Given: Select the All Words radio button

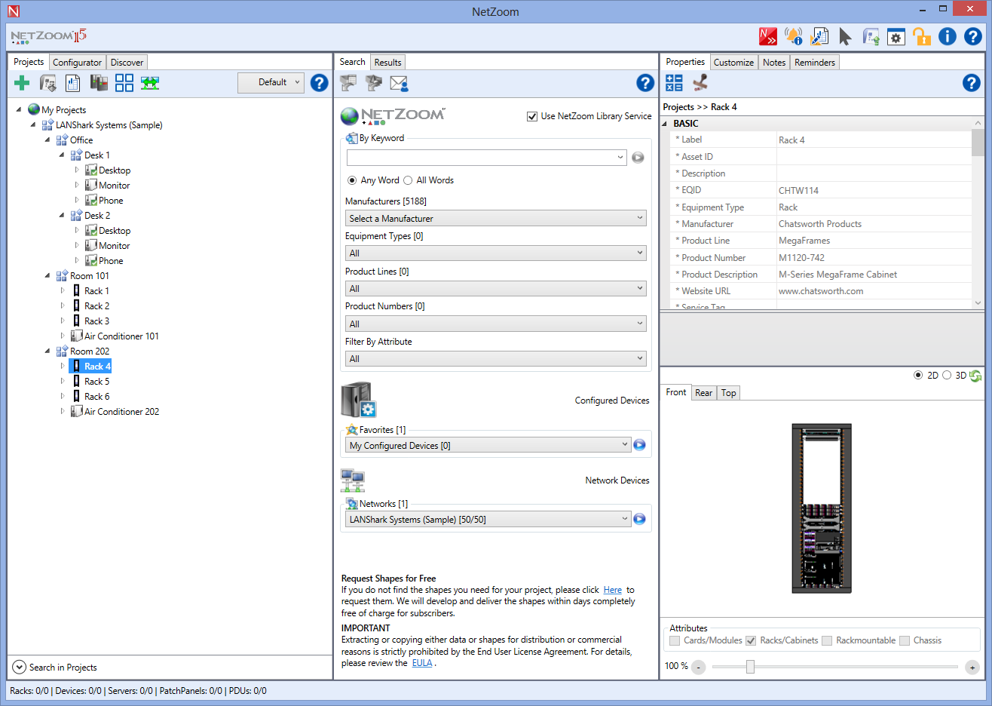Looking at the screenshot, I should (x=408, y=180).
